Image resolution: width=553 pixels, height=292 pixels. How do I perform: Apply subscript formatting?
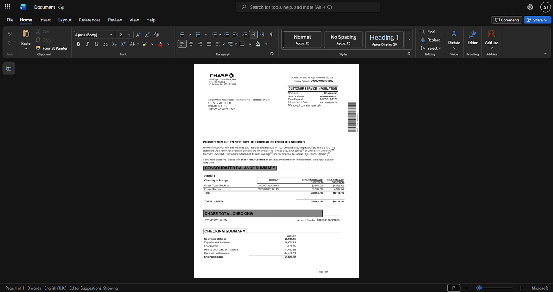115,44
